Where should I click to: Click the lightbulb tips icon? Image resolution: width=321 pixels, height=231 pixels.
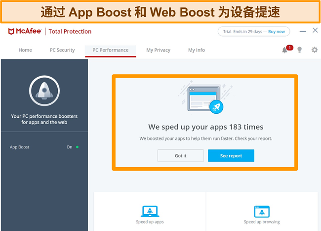click(x=299, y=50)
